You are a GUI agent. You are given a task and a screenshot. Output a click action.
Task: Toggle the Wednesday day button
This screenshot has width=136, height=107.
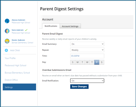tap(87, 62)
